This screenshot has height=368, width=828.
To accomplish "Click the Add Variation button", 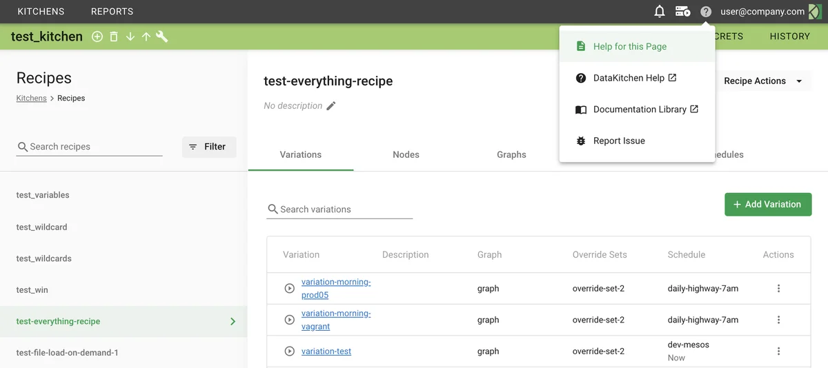I will coord(767,205).
